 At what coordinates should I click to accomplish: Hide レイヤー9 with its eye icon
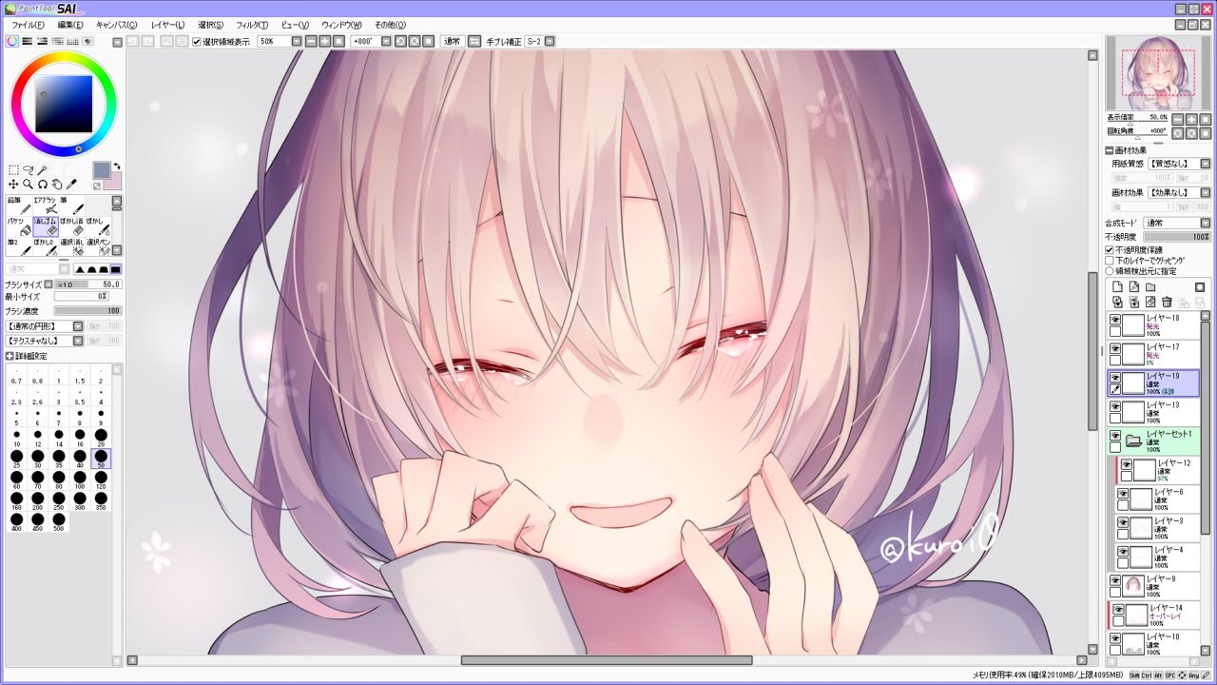[x=1115, y=580]
